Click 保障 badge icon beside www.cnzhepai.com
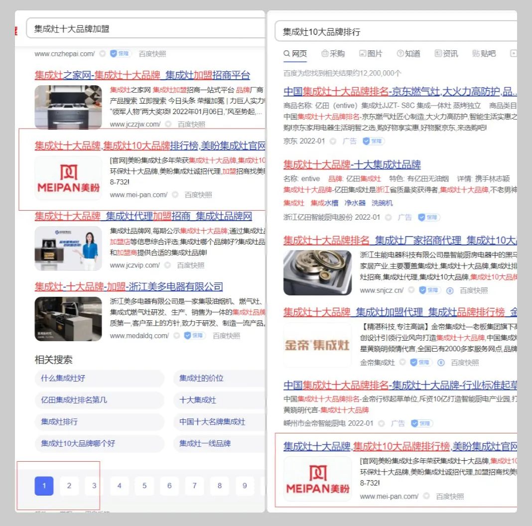The height and width of the screenshot is (526, 532). [121, 54]
